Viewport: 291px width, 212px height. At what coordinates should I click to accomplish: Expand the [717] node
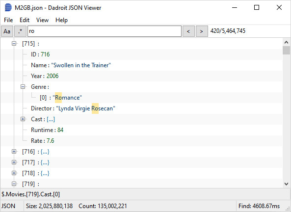[x=14, y=162]
